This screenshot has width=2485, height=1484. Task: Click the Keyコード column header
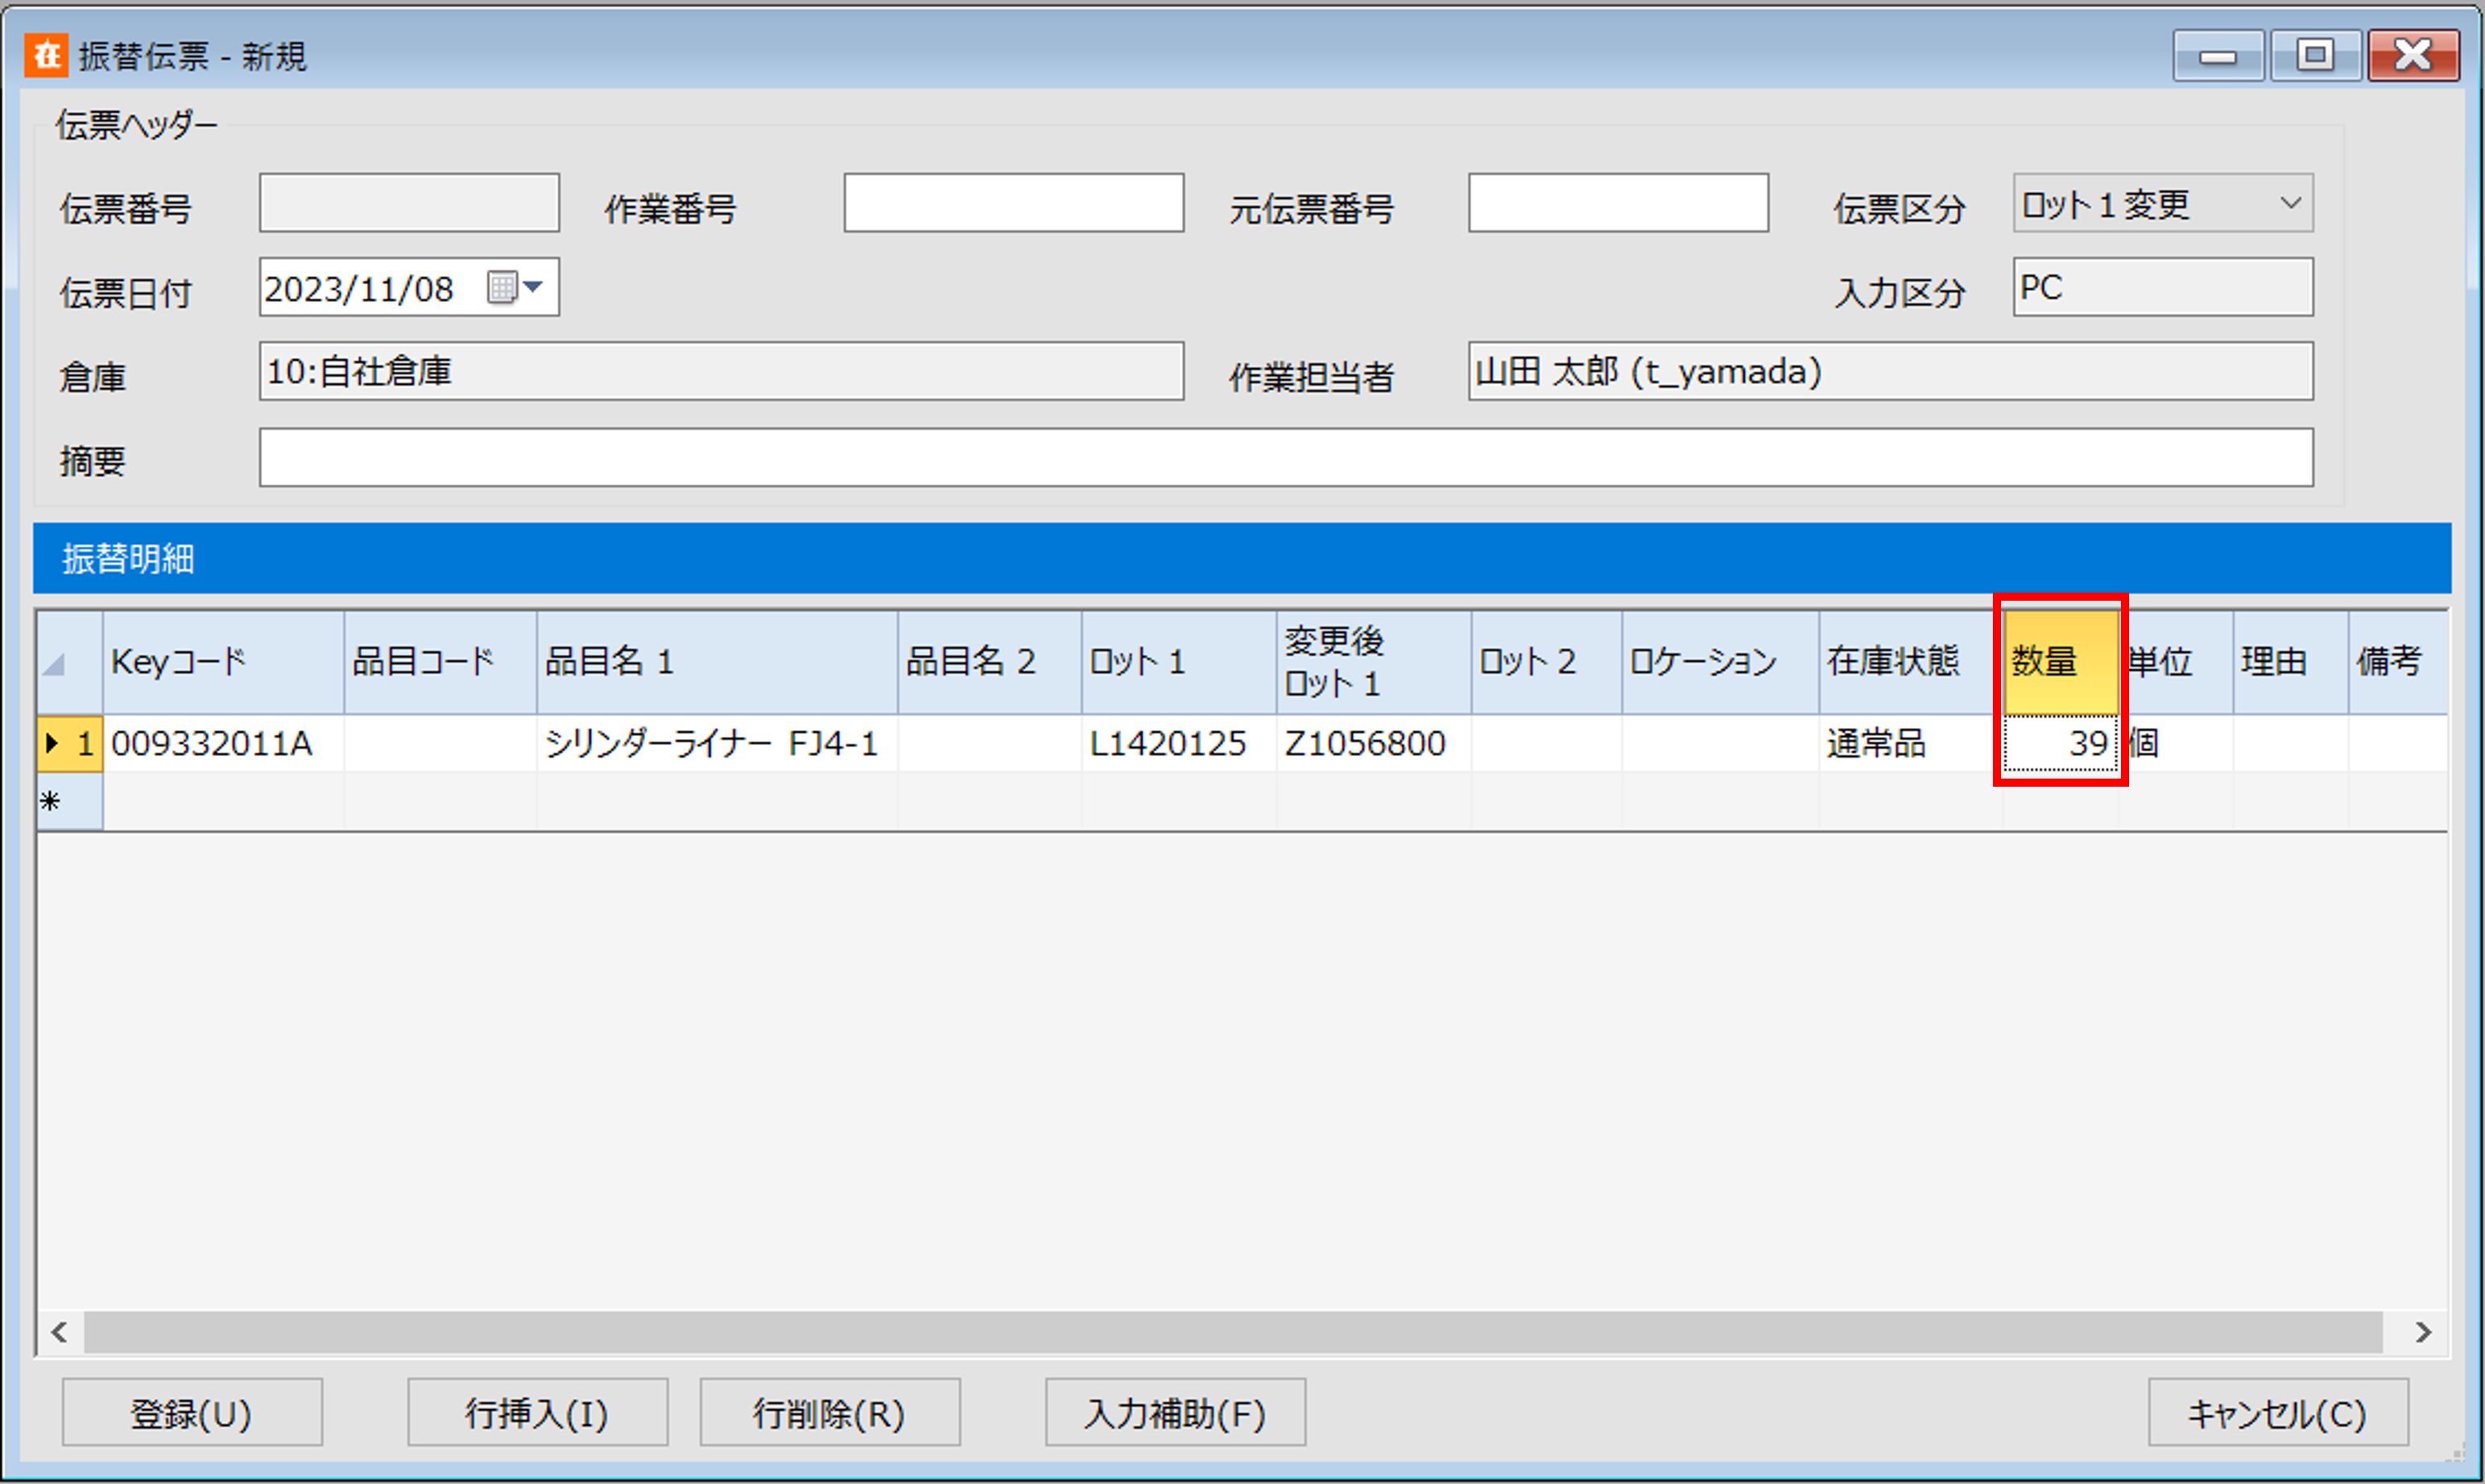pyautogui.click(x=223, y=662)
